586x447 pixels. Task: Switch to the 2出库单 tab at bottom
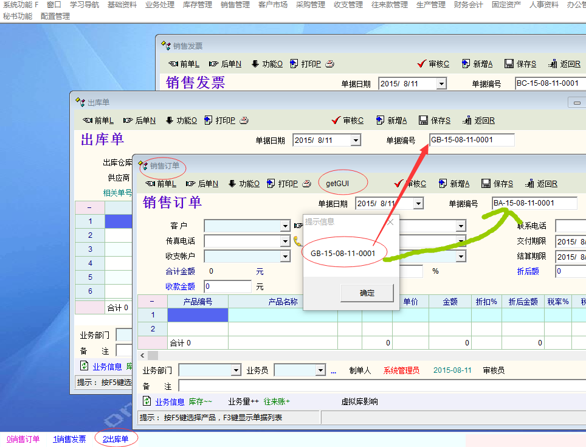(115, 438)
